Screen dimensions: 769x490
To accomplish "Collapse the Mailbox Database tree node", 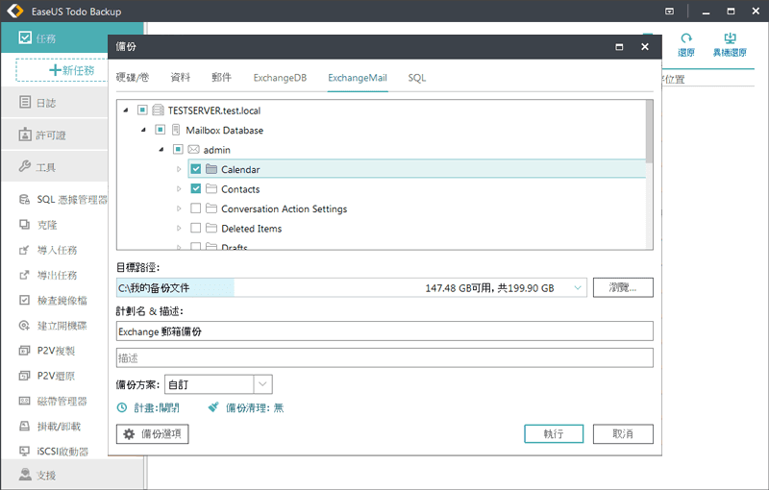I will point(143,130).
